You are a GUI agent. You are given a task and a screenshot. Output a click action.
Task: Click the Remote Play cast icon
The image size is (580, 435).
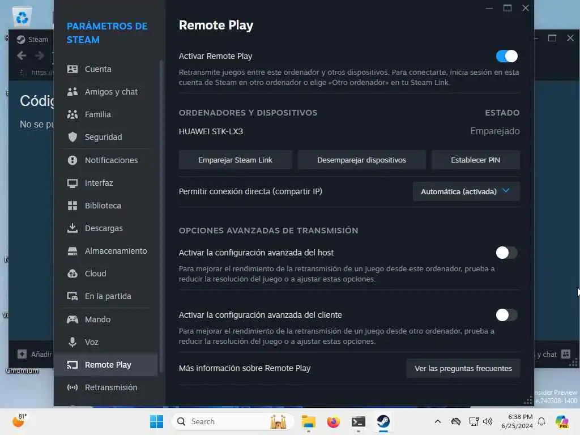tap(72, 365)
